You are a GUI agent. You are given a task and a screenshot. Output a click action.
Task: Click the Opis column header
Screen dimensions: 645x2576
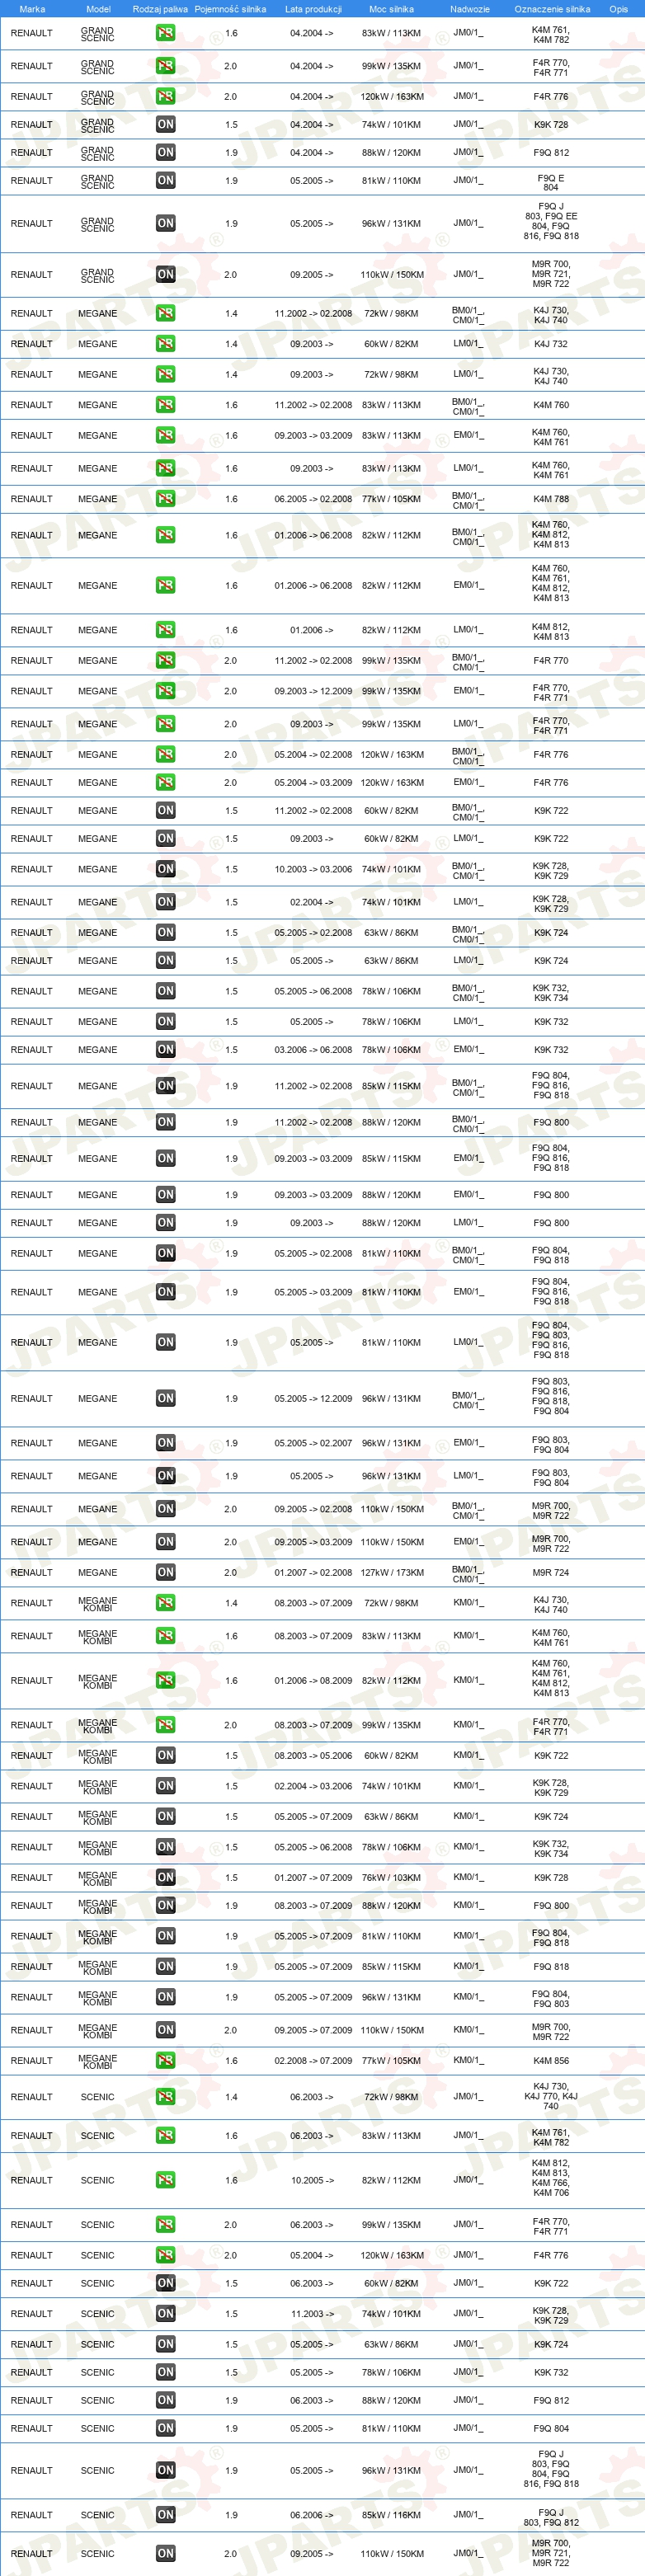tap(619, 9)
